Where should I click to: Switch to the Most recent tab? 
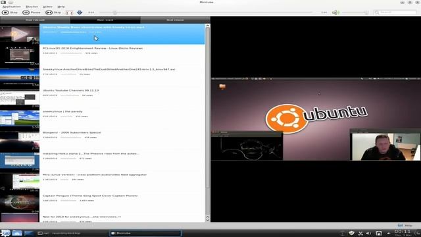tap(105, 20)
